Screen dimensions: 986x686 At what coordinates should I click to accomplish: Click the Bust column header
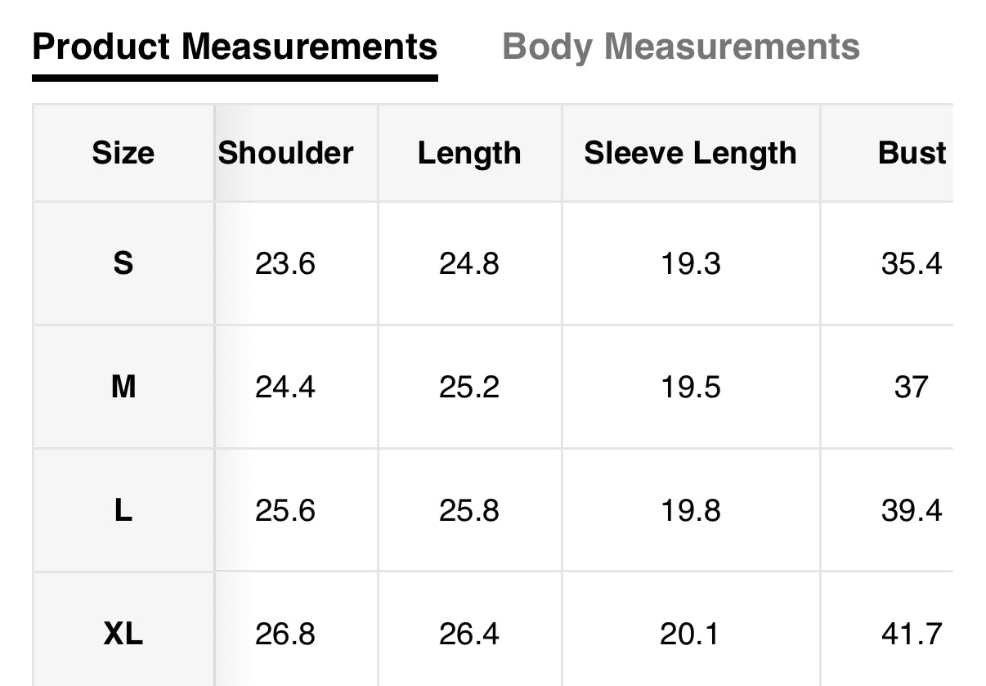(912, 153)
